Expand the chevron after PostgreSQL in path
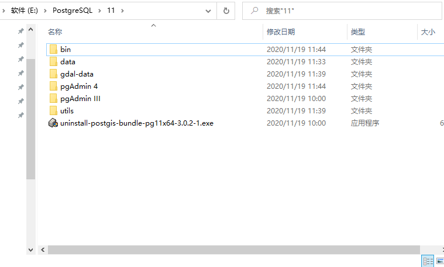 coord(101,11)
